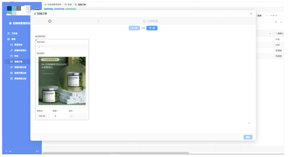Image resolution: width=289 pixels, height=157 pixels.
Task: Select the 订单信息 step indicator
Action: coord(151,21)
